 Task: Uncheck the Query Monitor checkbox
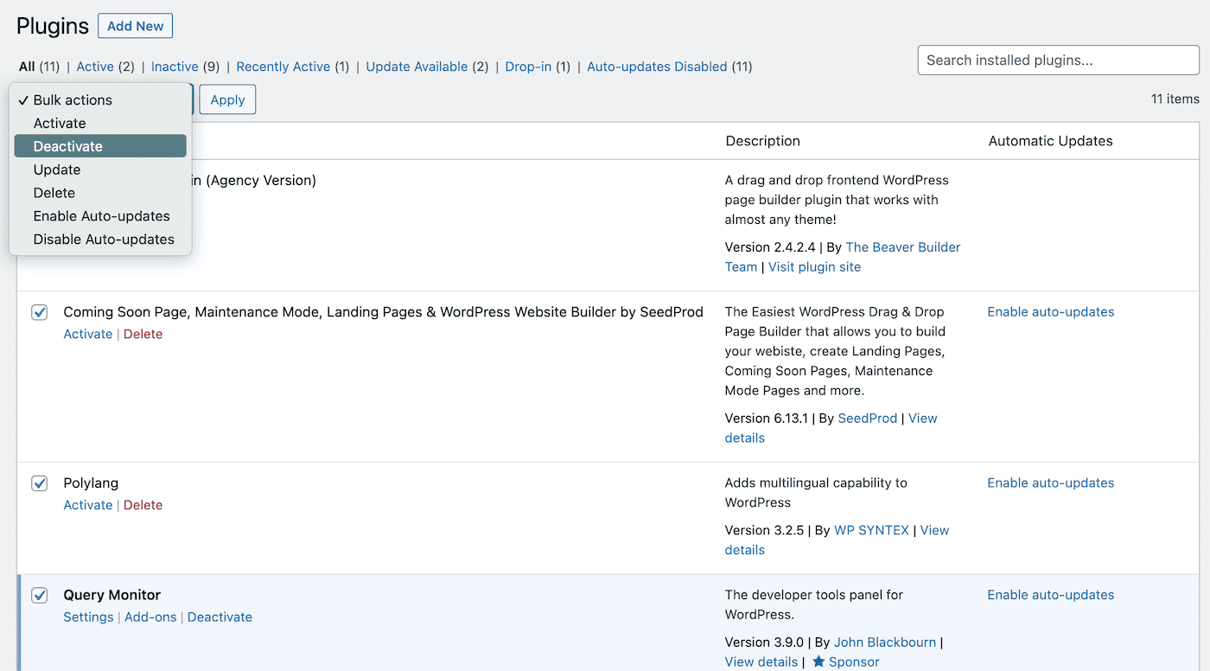39,595
